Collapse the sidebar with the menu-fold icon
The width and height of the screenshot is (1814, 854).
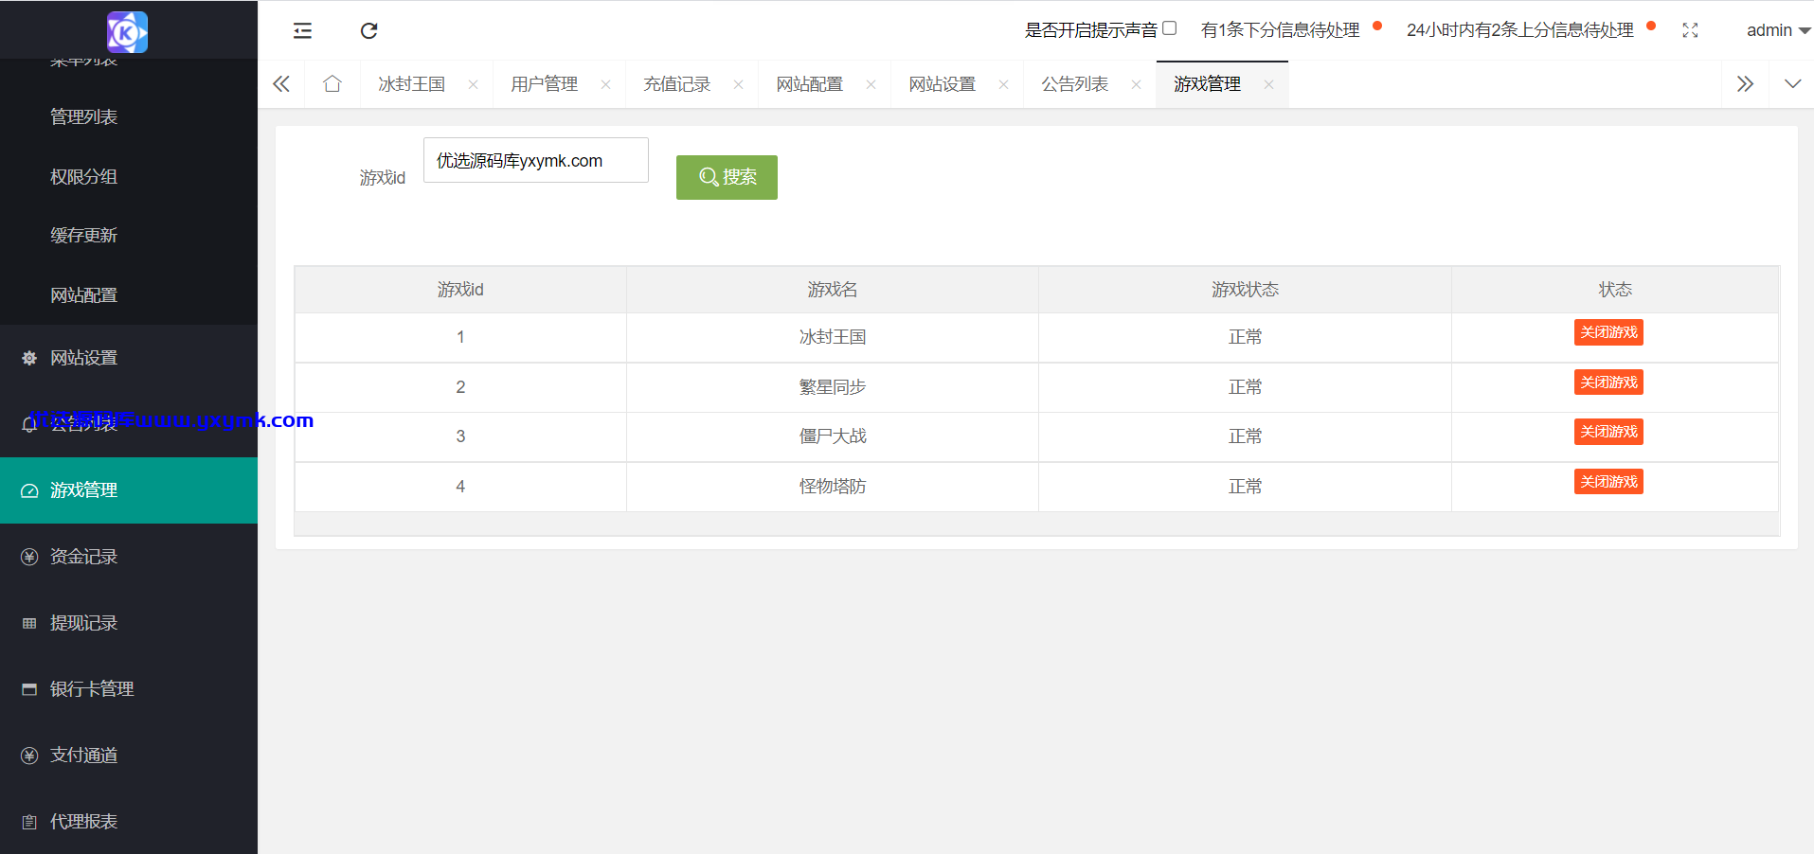pos(302,30)
